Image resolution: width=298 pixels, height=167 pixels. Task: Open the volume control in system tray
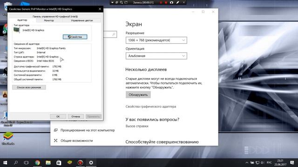tap(263, 163)
